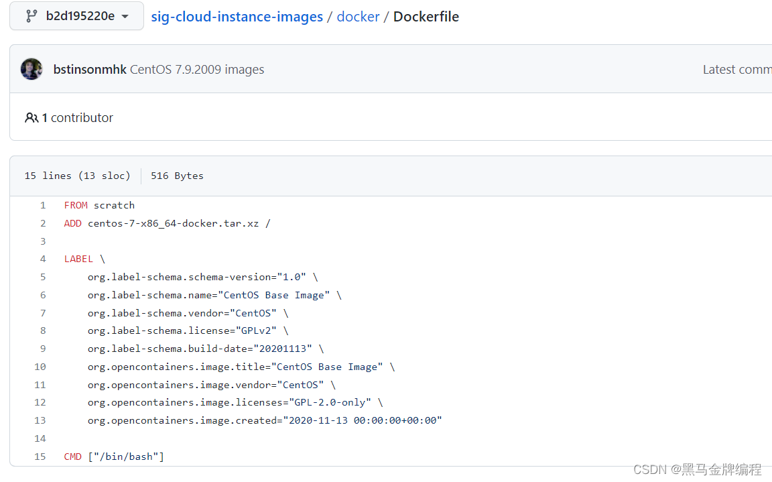The height and width of the screenshot is (482, 772).
Task: Click the Latest commit text
Action: pos(737,70)
